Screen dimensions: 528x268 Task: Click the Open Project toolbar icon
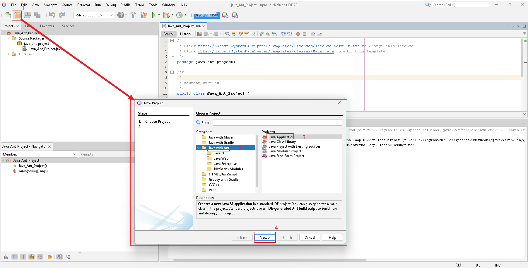(x=27, y=15)
